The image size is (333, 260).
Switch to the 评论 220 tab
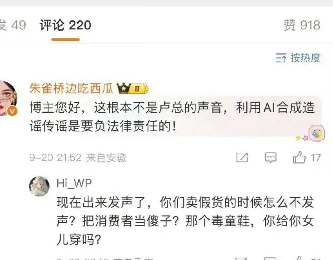pos(65,25)
